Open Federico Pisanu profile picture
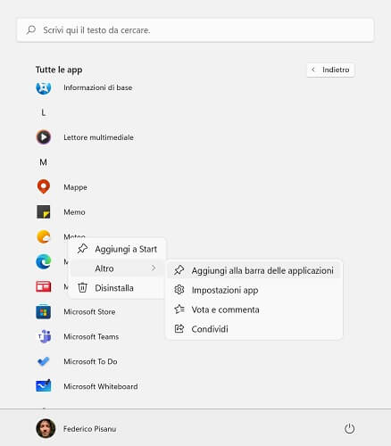The width and height of the screenshot is (391, 446). tap(46, 428)
